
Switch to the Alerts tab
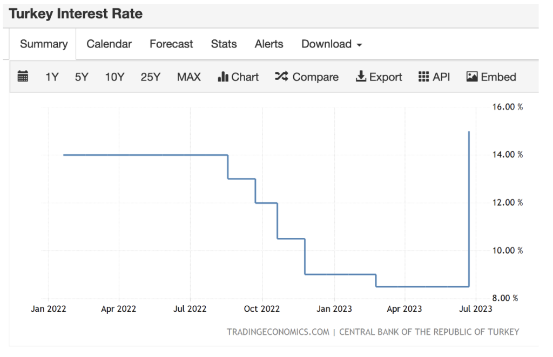269,44
